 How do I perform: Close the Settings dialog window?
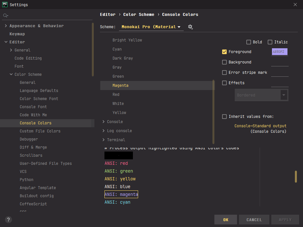(x=295, y=5)
